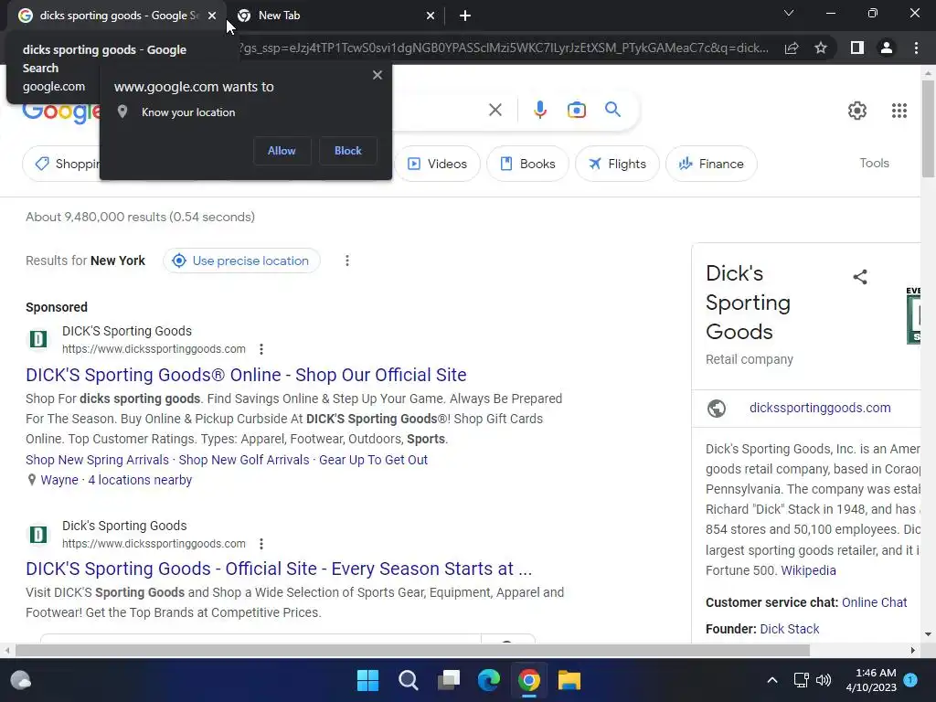The height and width of the screenshot is (702, 936).
Task: Open Windows taskbar search
Action: (409, 680)
